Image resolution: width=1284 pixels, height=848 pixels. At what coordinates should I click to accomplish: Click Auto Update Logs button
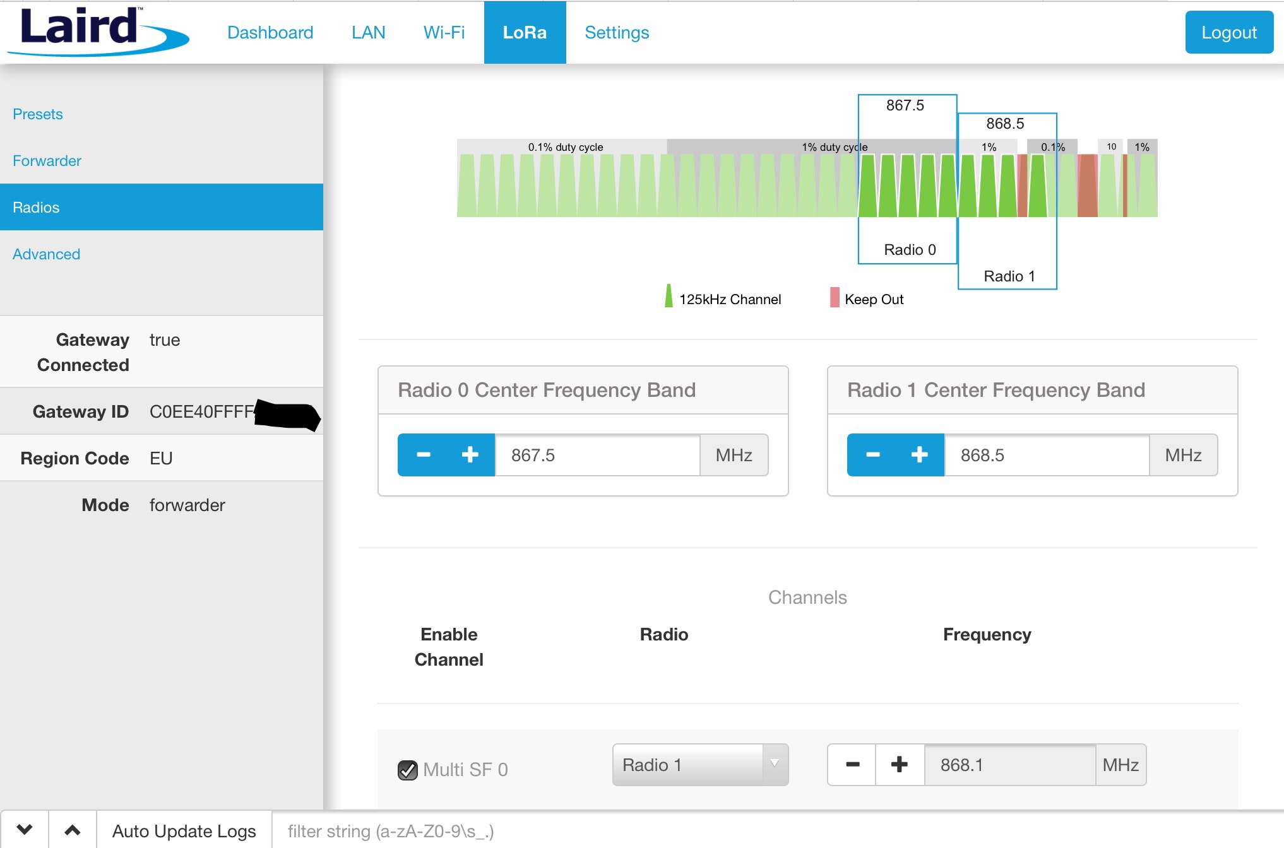(184, 831)
